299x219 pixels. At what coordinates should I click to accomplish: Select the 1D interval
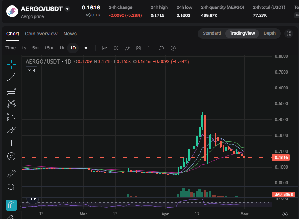tap(73, 48)
